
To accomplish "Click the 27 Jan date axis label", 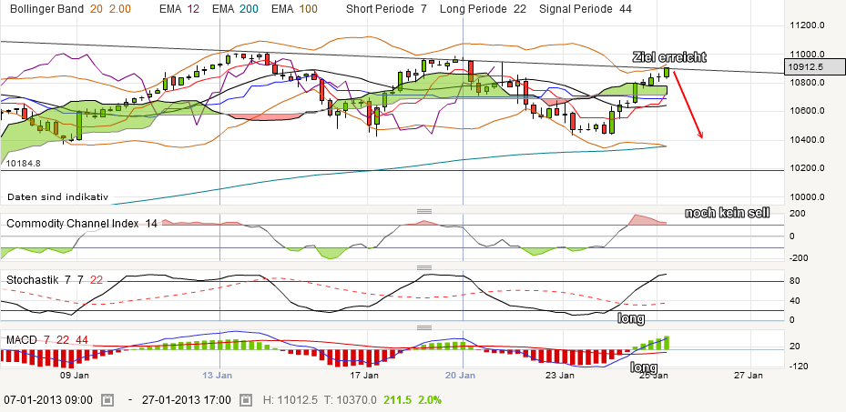I will coord(749,376).
